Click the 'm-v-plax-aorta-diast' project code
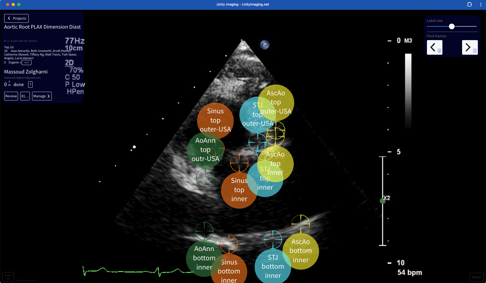The image size is (486, 283). pyautogui.click(x=21, y=41)
